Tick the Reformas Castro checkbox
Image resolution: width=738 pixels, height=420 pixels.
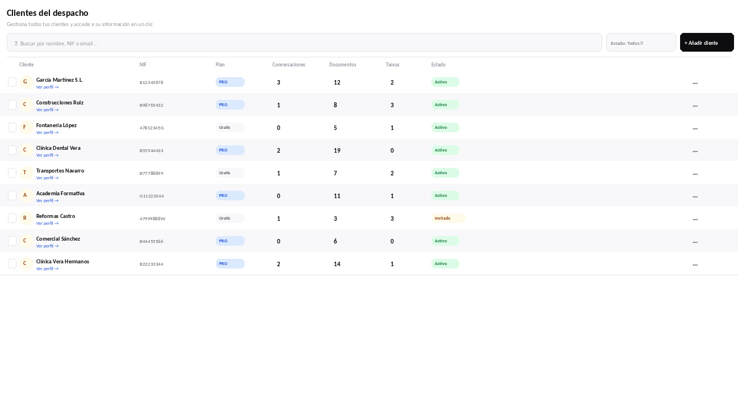pos(12,219)
